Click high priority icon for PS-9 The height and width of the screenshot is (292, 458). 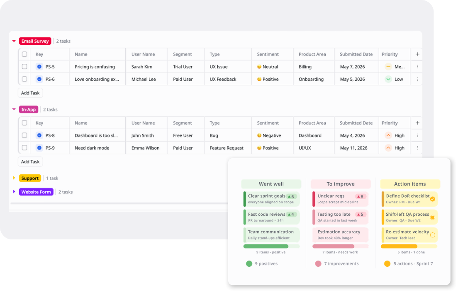[x=388, y=148]
